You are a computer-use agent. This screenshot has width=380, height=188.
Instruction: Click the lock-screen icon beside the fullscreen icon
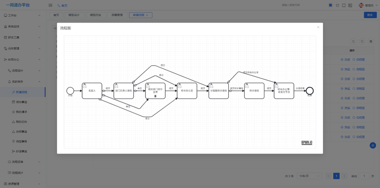(350, 5)
